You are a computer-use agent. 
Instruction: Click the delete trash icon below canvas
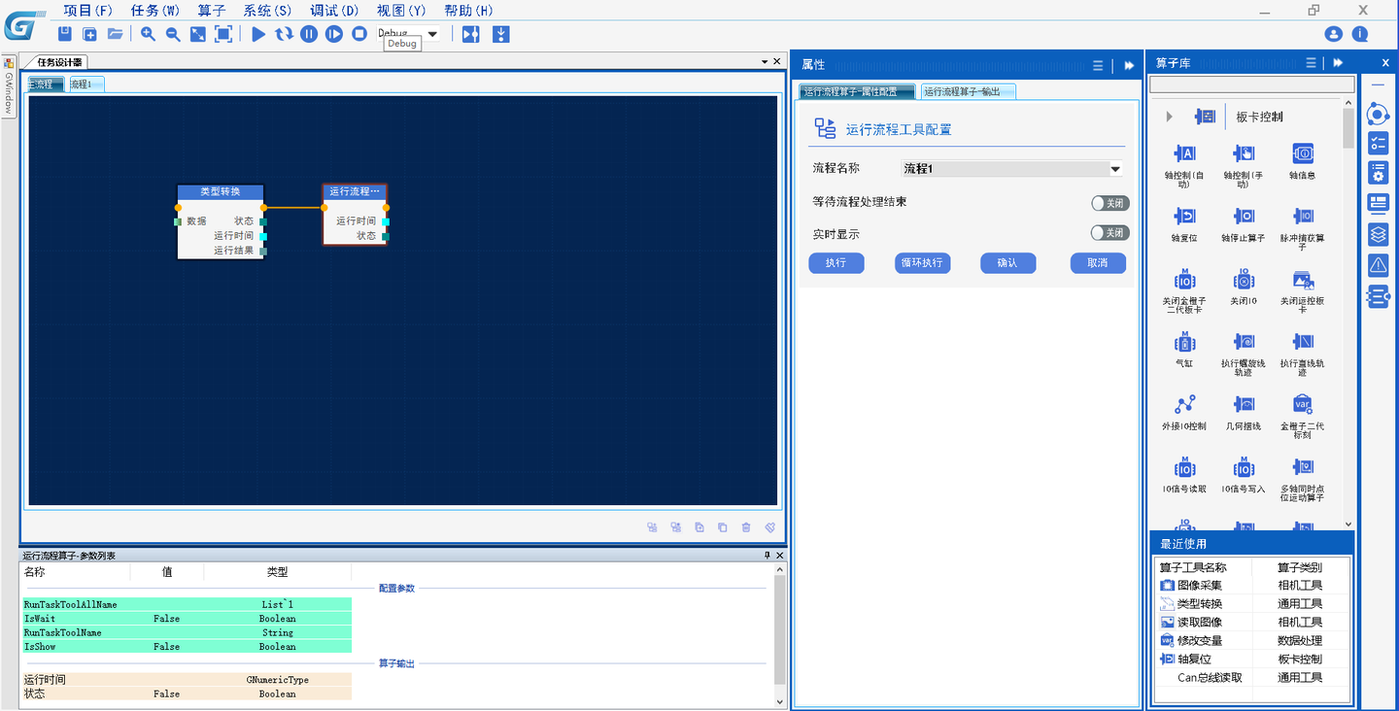click(x=746, y=527)
